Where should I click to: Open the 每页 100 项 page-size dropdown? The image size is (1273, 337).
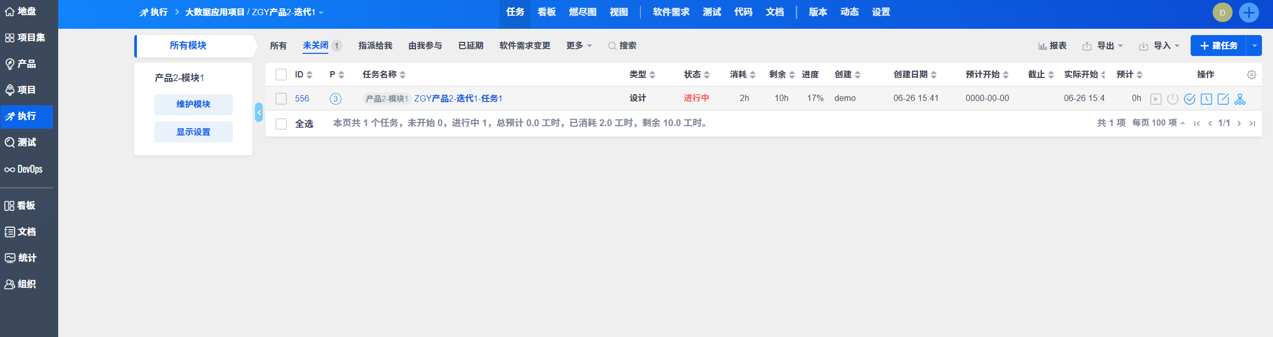(x=1158, y=123)
